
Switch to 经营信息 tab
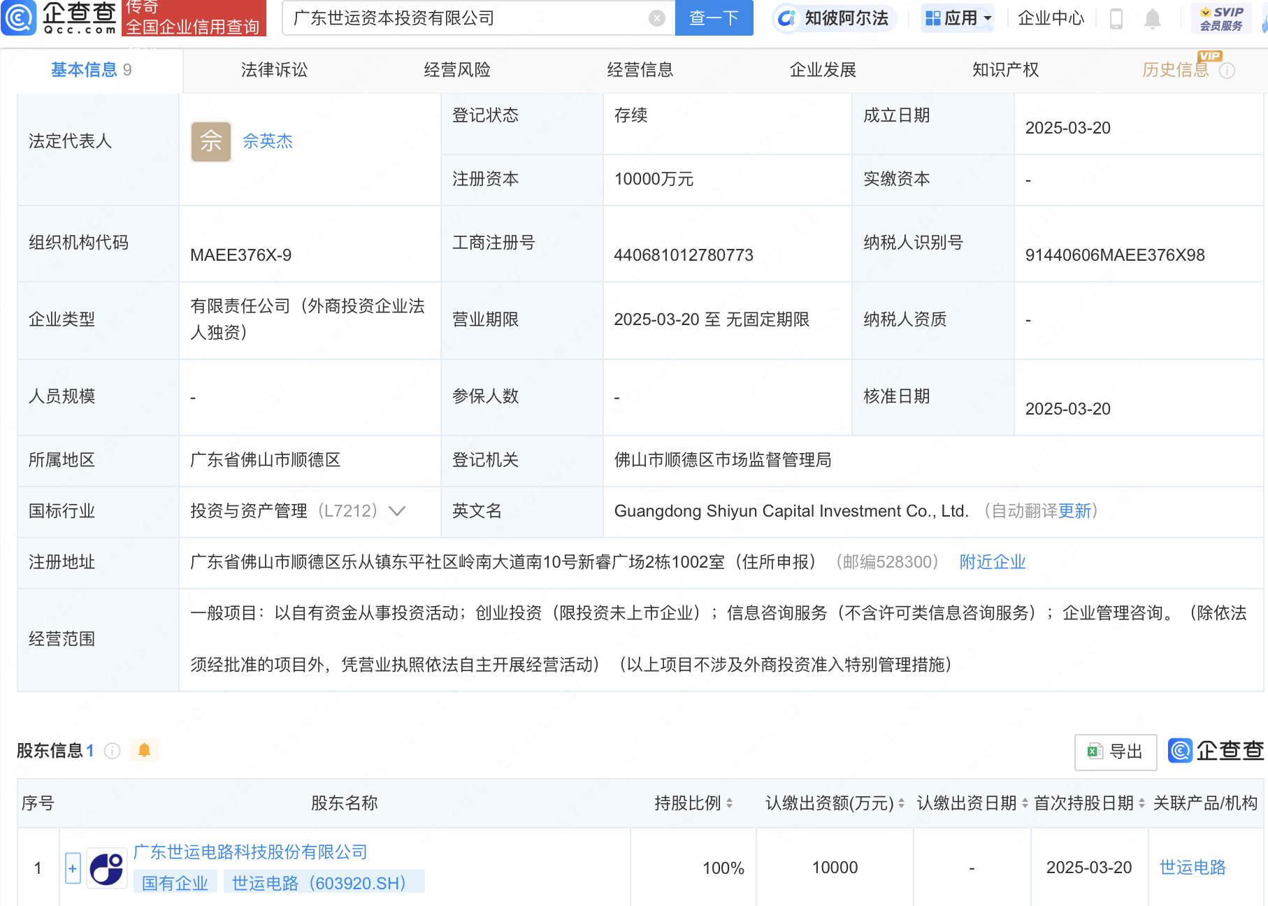click(x=640, y=70)
